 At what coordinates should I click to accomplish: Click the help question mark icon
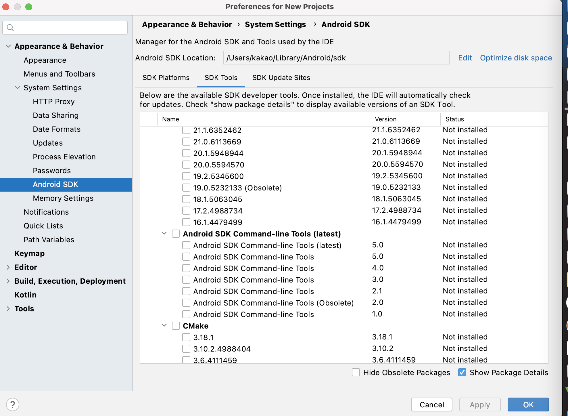pos(13,404)
